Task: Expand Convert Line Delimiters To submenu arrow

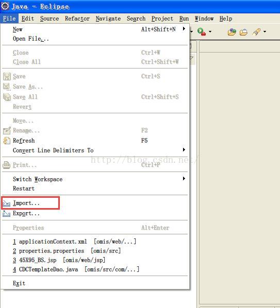Action: (184, 150)
